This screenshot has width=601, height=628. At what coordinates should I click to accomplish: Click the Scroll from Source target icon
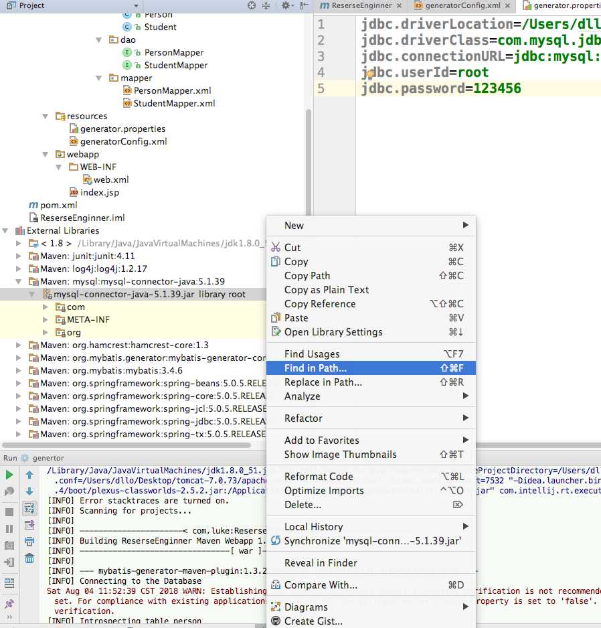coord(252,5)
